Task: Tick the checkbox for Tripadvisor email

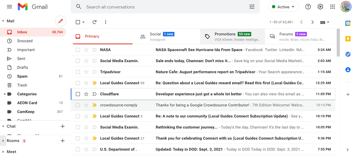Action: coord(78,72)
